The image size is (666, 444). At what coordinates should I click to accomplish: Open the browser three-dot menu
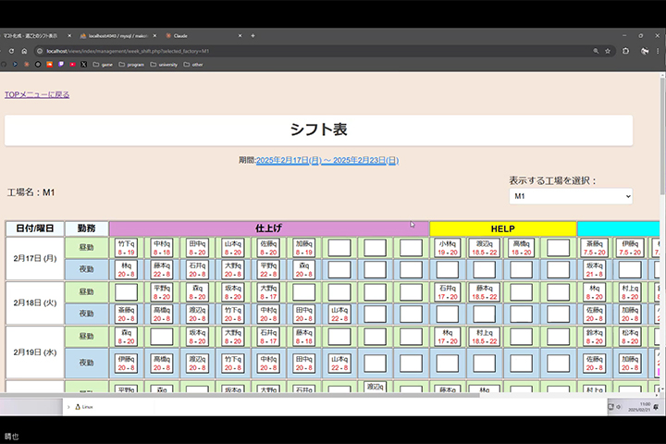point(658,51)
